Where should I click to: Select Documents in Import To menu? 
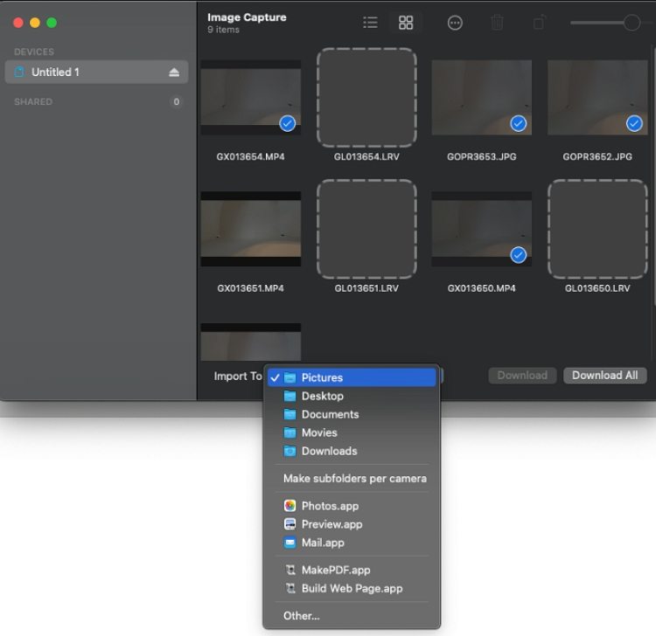pos(352,414)
